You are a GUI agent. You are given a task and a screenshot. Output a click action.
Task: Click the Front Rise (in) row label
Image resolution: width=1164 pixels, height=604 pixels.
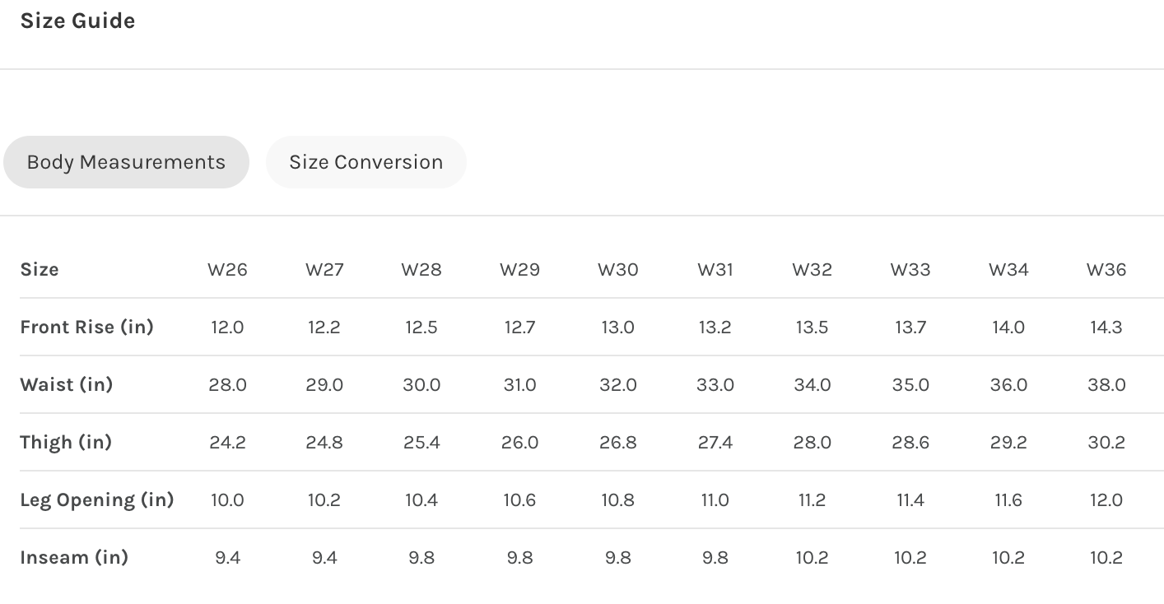[x=86, y=327]
